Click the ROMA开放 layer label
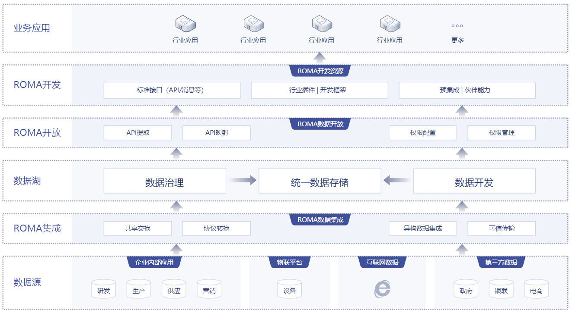The height and width of the screenshot is (313, 572). point(37,132)
